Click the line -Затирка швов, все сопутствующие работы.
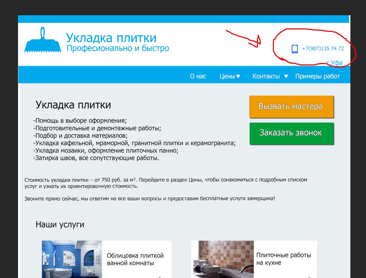 tap(96, 158)
